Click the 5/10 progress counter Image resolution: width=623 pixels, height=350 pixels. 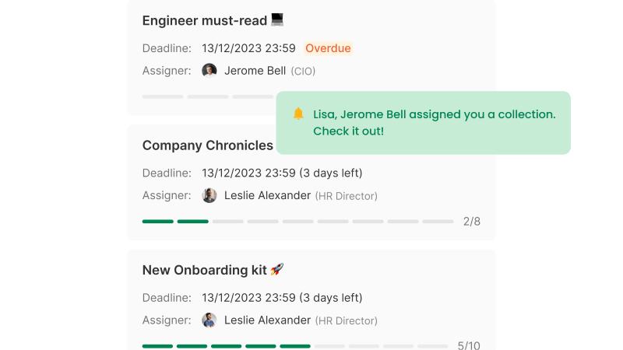[469, 345]
